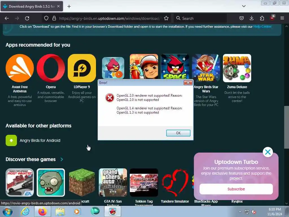The image size is (289, 217).
Task: Click the uBlock extension badge icon
Action: 272,18
